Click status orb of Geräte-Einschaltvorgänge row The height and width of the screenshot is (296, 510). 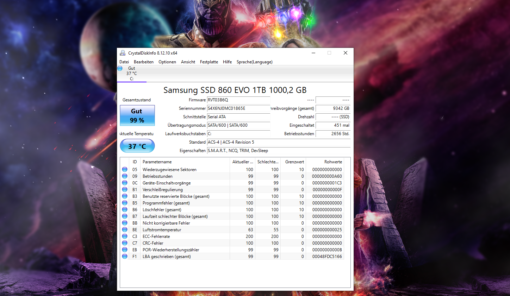(125, 183)
